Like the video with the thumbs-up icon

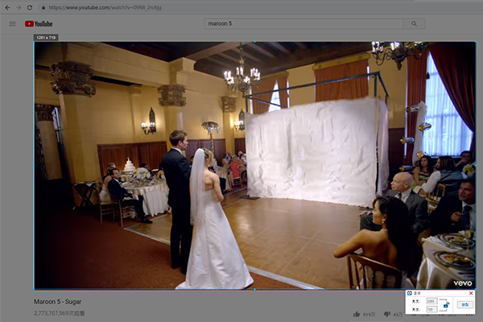point(357,314)
